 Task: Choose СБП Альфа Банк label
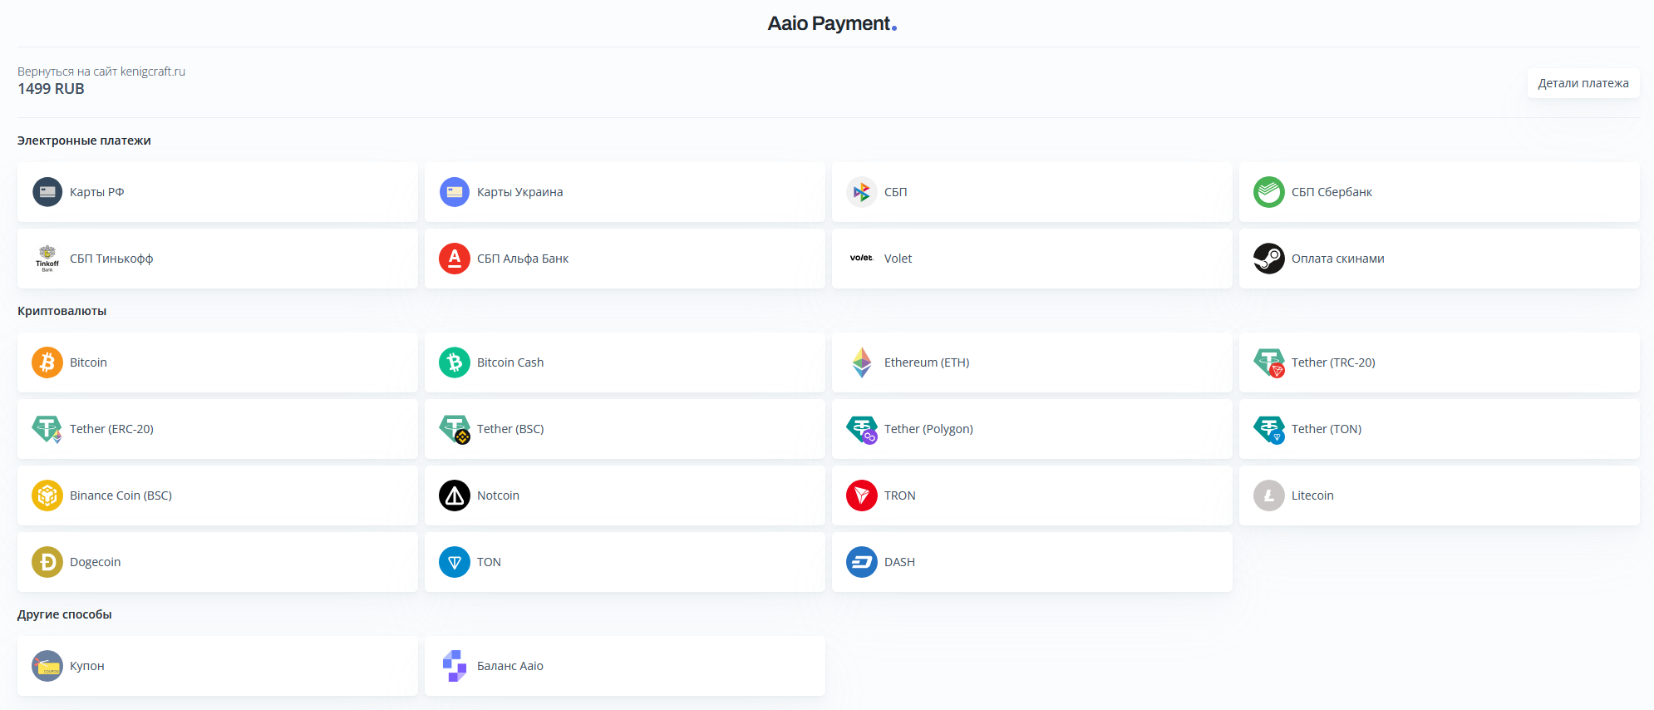click(x=523, y=259)
